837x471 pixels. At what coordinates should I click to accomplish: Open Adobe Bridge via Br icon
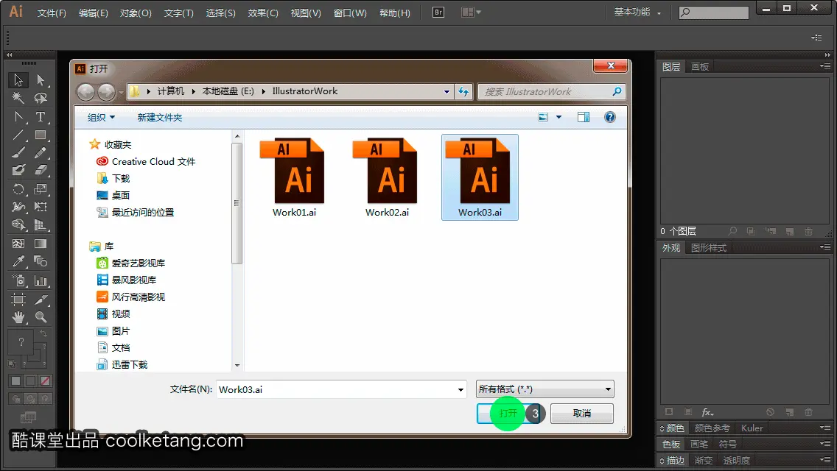pos(438,12)
